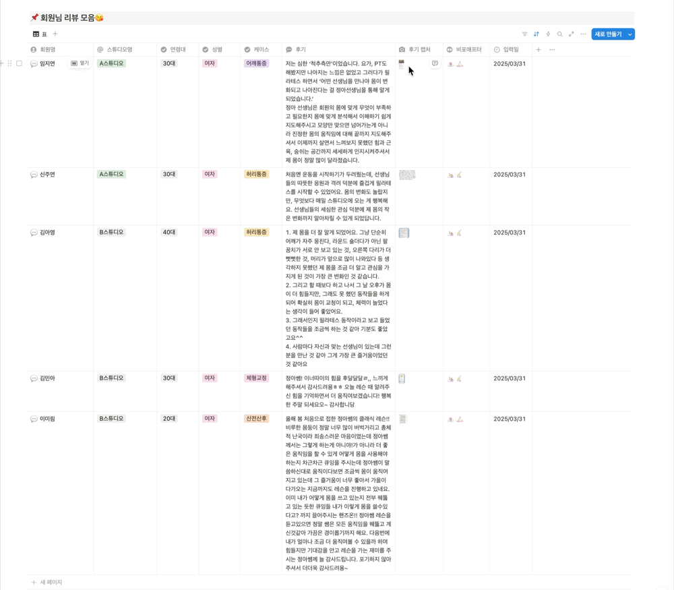This screenshot has width=674, height=590.
Task: Select 30대 age tag for 김민아
Action: pos(169,378)
